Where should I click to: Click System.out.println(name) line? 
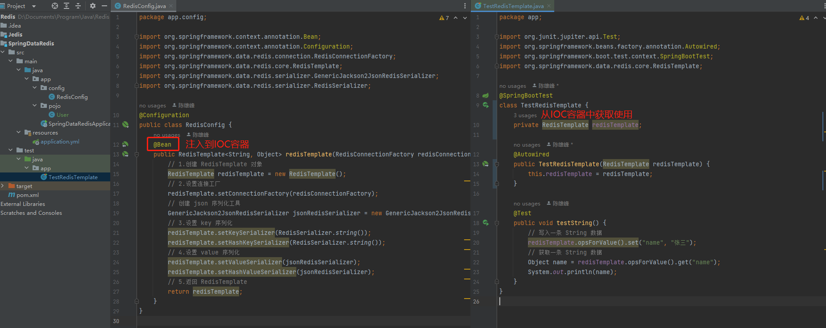point(573,272)
